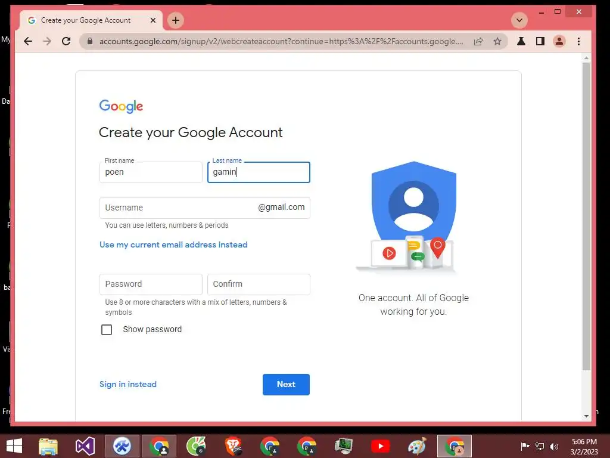The height and width of the screenshot is (458, 610).
Task: Open the YouTube taskbar icon
Action: tap(381, 446)
